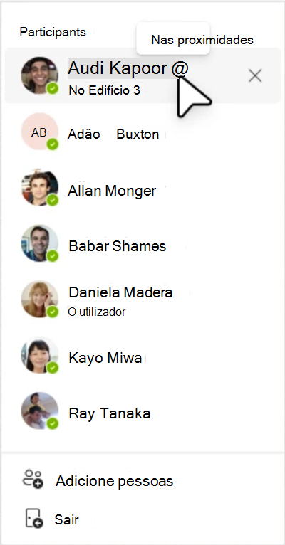Click the No Edifício 3 location text
Image resolution: width=285 pixels, height=545 pixels.
coord(105,90)
